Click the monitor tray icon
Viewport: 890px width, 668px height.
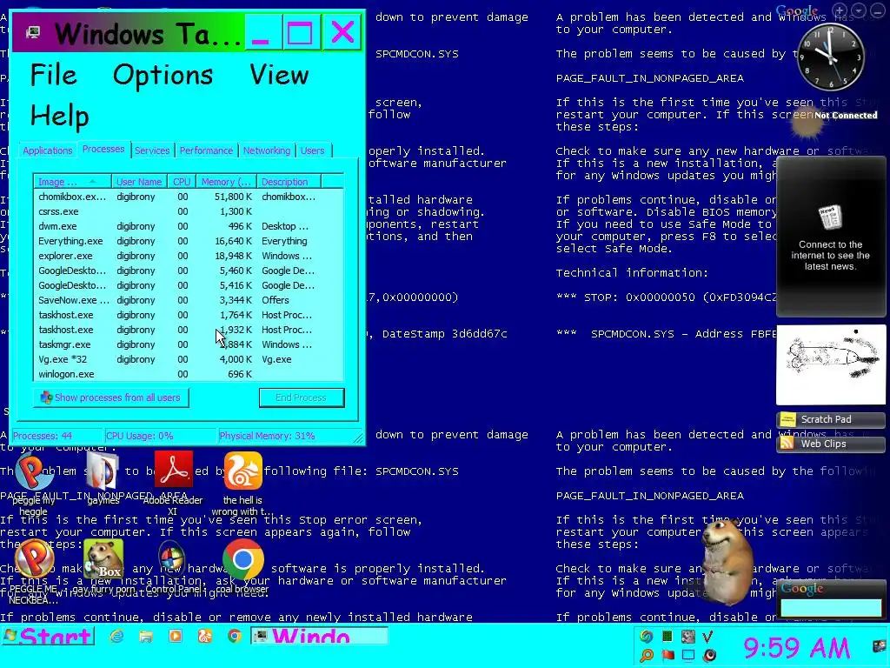(688, 655)
